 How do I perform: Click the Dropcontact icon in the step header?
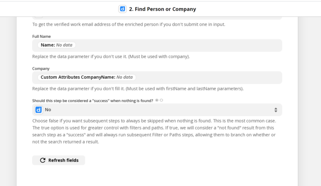(x=122, y=9)
